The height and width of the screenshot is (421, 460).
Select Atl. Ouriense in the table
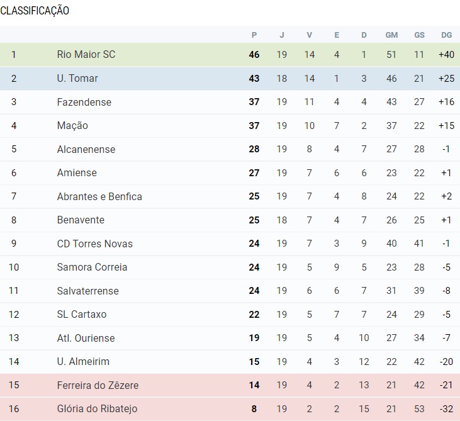(x=86, y=338)
